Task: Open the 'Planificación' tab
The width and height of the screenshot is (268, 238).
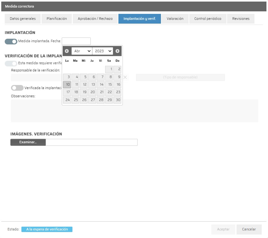Action: [57, 19]
